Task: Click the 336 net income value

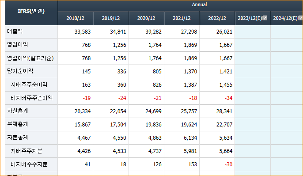Action: pos(121,72)
